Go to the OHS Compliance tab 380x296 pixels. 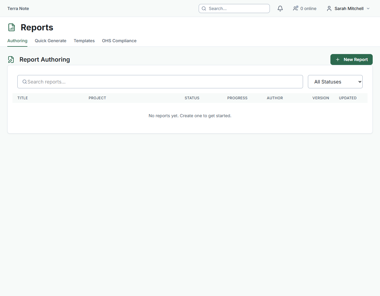119,41
